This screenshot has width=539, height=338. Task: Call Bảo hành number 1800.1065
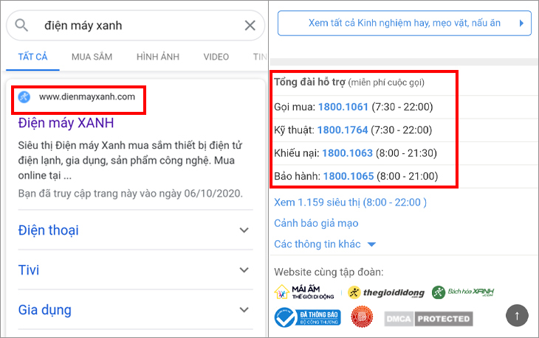349,176
